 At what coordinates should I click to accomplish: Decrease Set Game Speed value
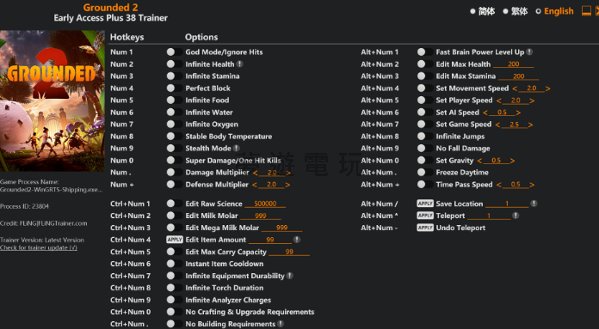pos(497,125)
